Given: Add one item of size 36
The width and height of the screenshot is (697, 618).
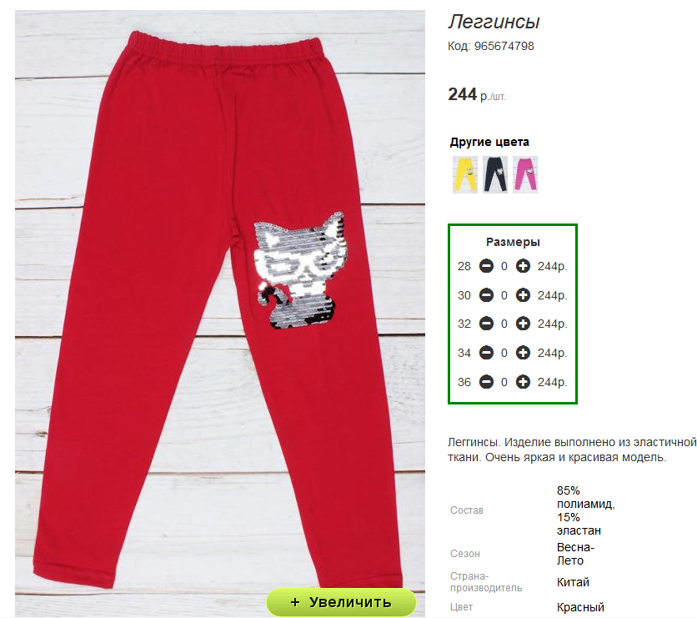Looking at the screenshot, I should pyautogui.click(x=523, y=382).
